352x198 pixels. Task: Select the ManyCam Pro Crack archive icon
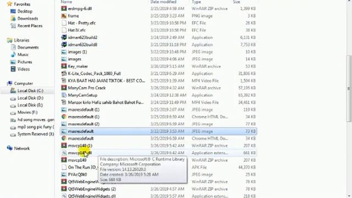point(64,88)
